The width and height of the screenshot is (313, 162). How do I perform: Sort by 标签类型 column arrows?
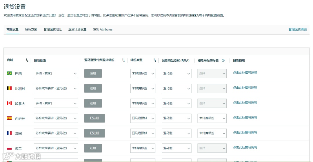point(155,60)
